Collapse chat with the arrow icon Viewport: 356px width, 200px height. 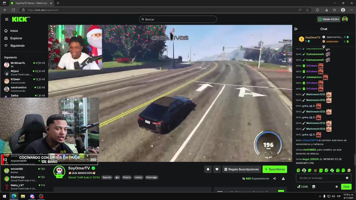(296, 29)
